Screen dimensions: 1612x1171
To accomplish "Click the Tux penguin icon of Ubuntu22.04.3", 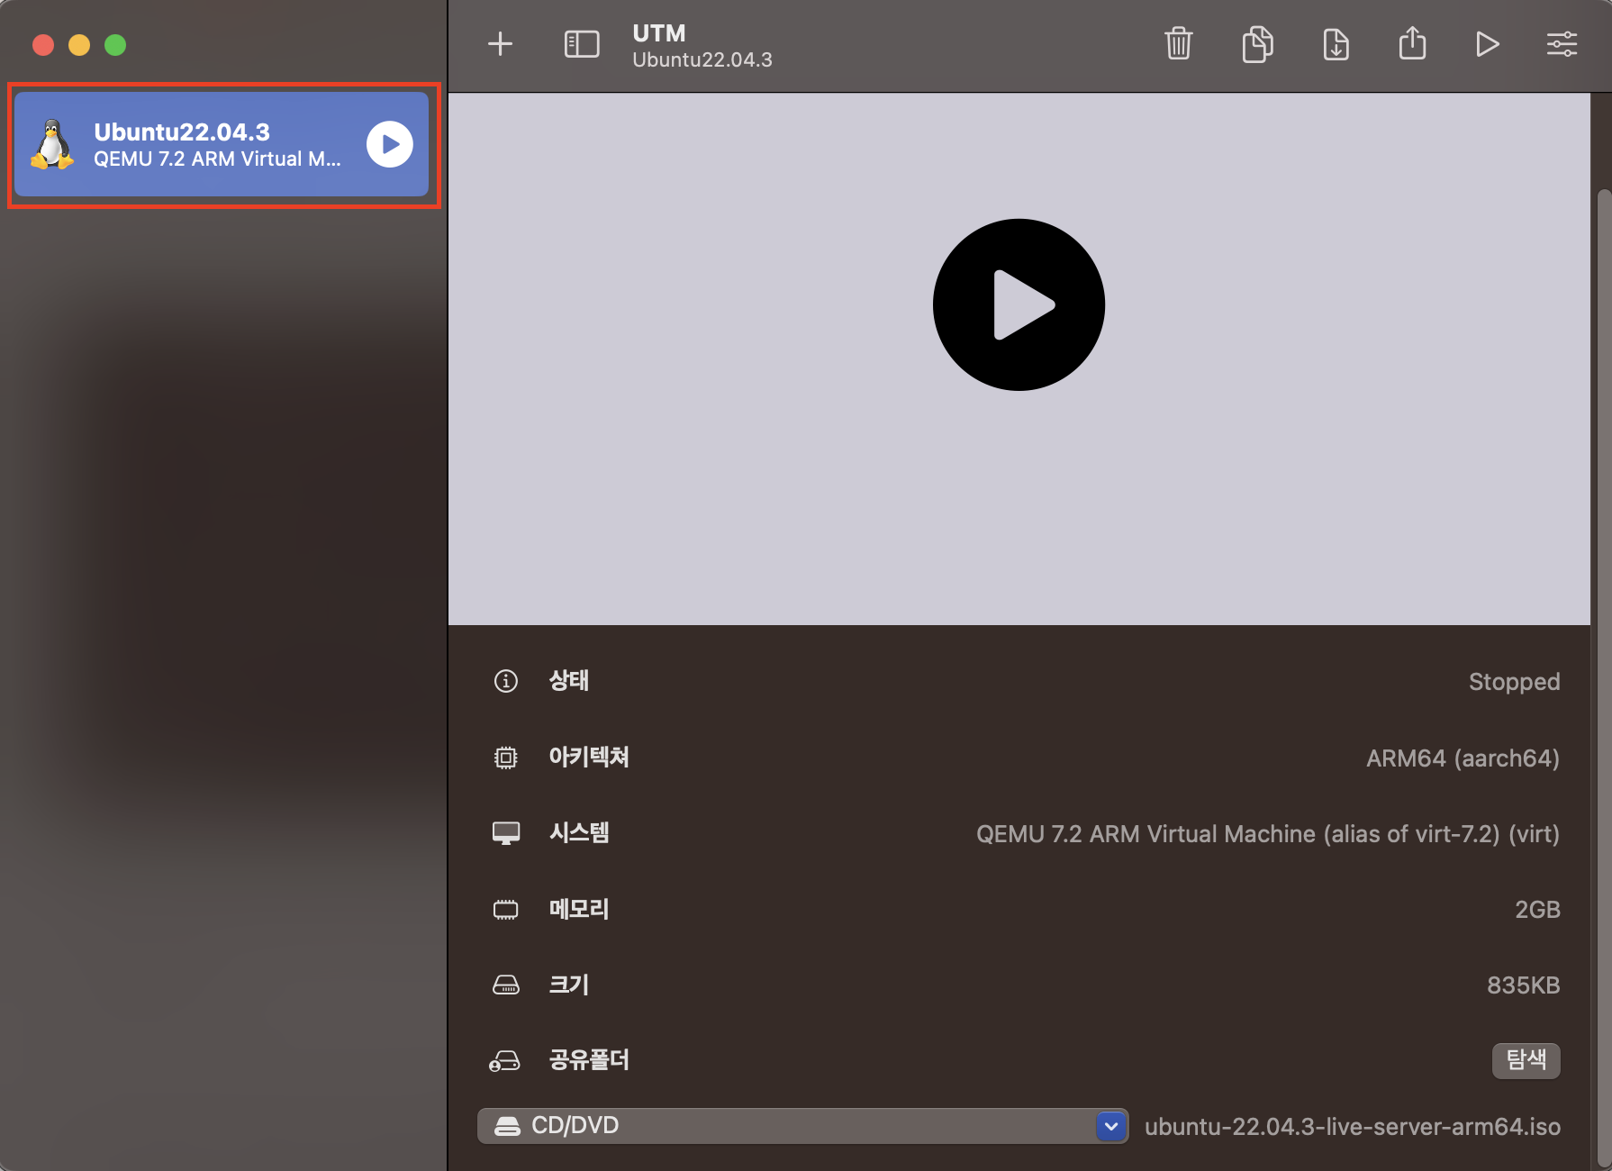I will (52, 144).
